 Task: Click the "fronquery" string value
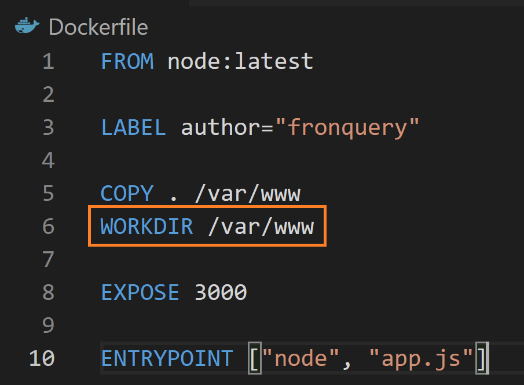point(347,128)
